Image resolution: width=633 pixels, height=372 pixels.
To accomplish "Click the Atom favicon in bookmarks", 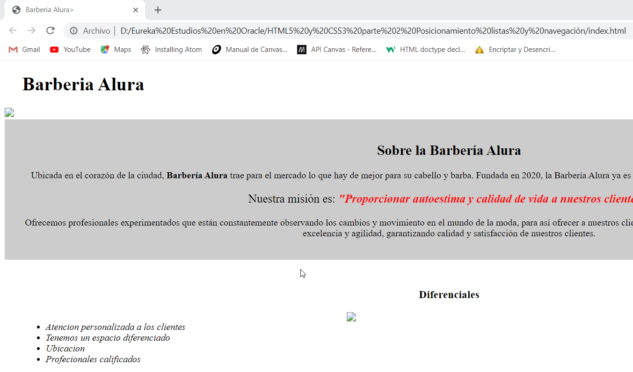I will pos(145,50).
